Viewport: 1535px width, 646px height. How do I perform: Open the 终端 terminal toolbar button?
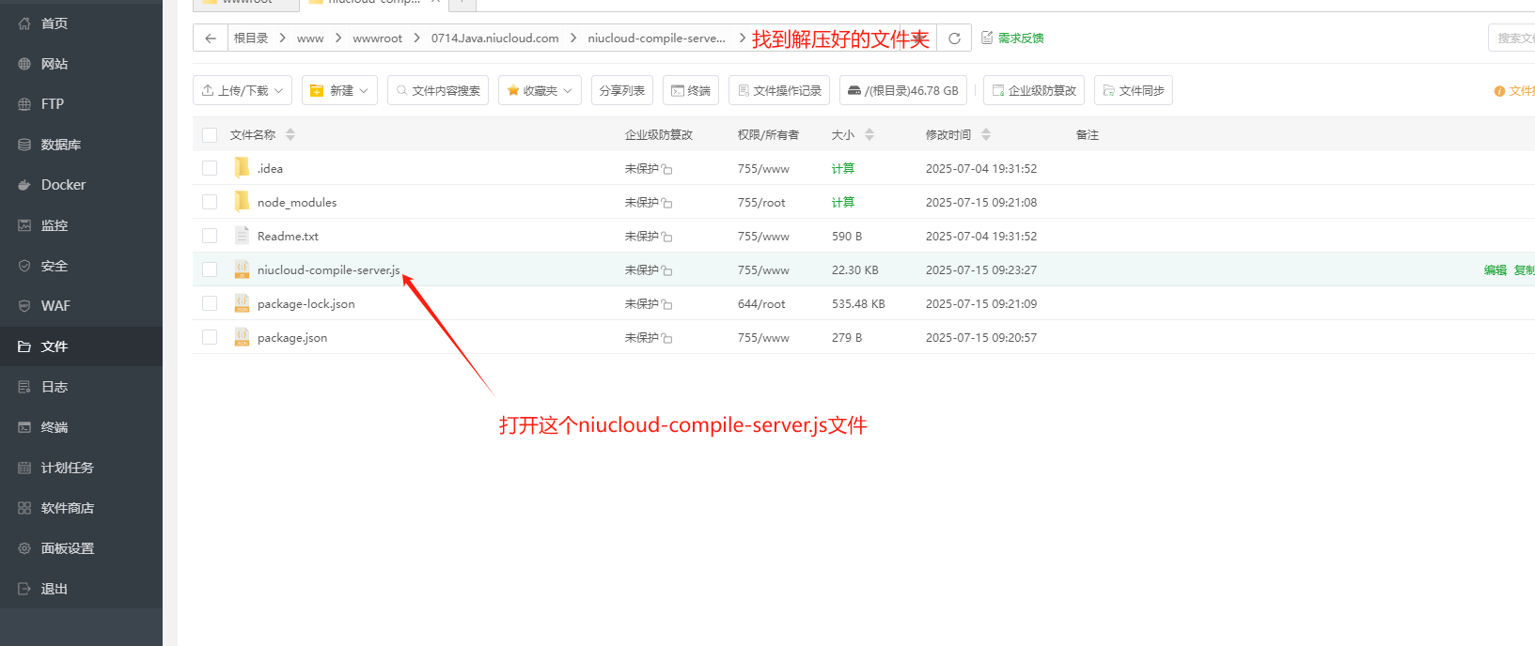pos(690,90)
